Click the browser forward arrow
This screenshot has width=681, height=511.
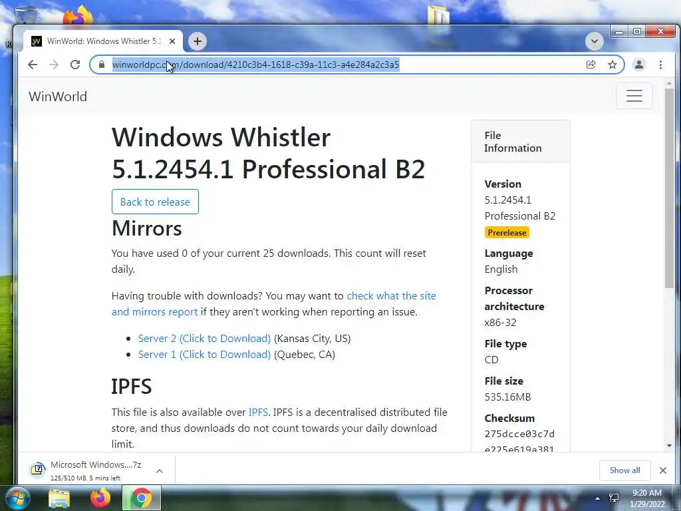pos(54,65)
